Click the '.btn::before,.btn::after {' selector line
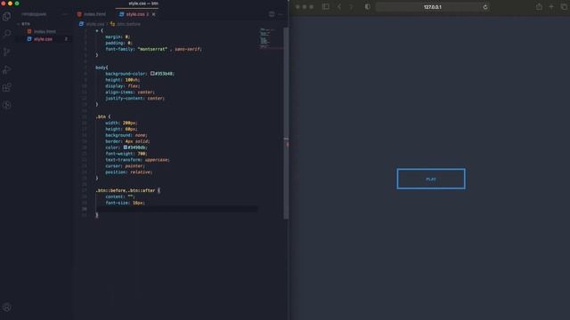The height and width of the screenshot is (320, 570). point(128,190)
